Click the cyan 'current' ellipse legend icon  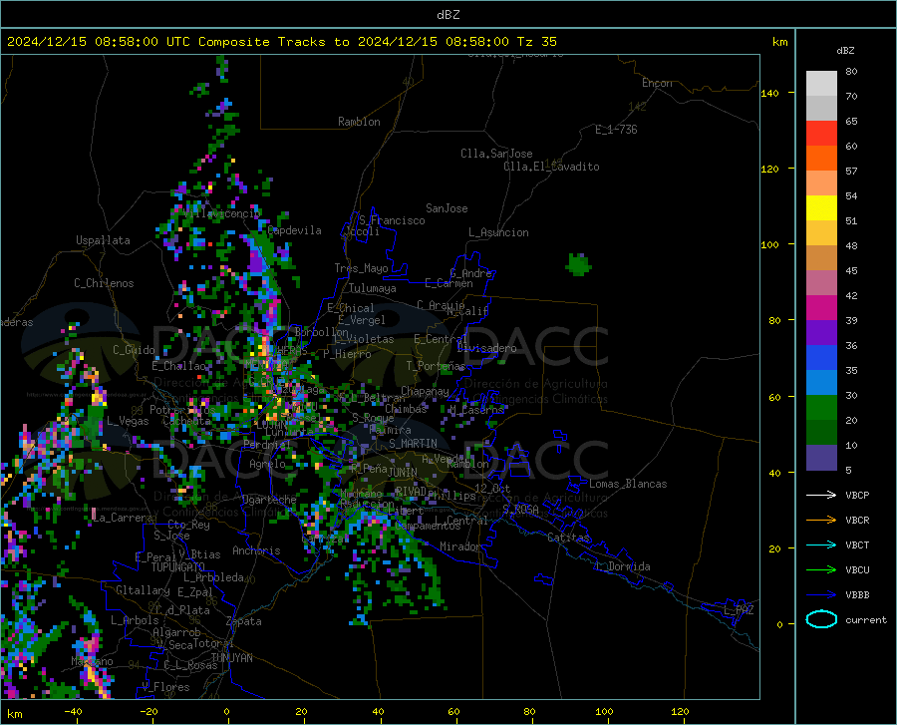tap(821, 619)
